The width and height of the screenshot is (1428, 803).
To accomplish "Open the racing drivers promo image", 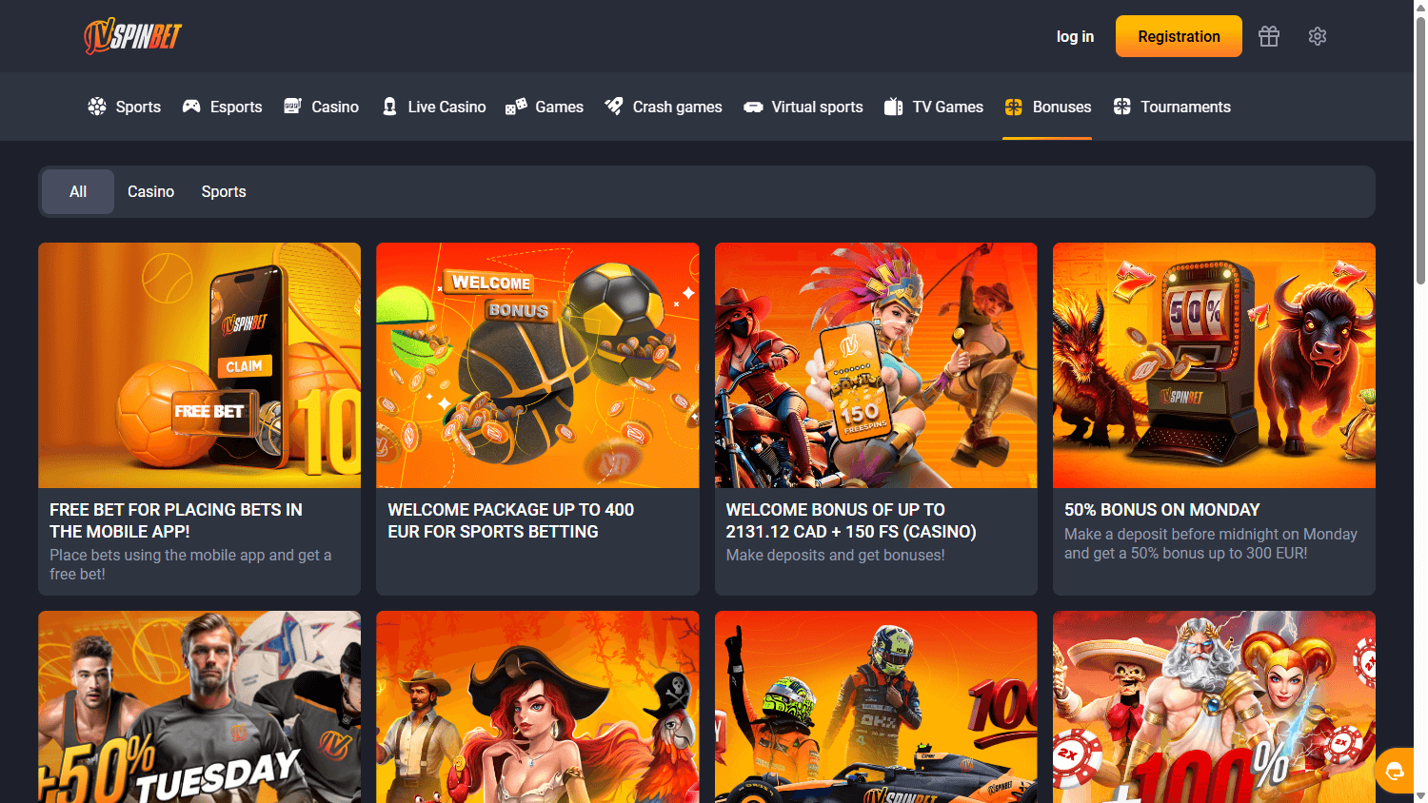I will click(x=876, y=707).
